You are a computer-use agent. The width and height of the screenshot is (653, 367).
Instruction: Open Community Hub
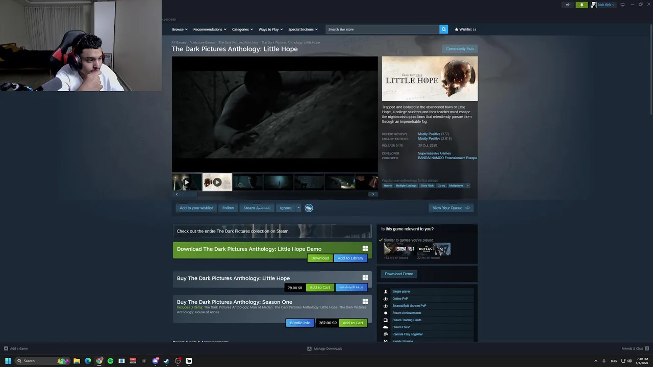click(460, 48)
